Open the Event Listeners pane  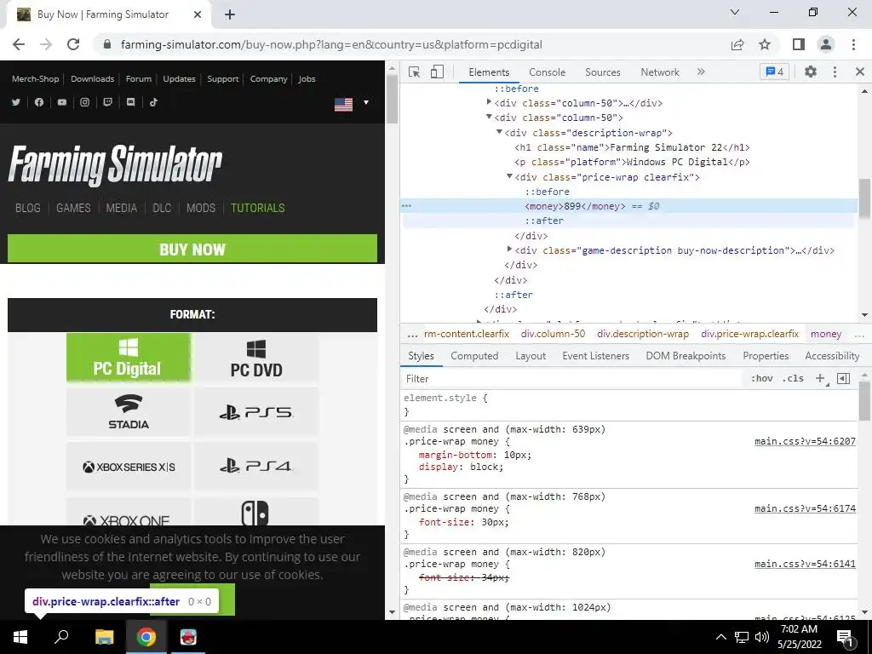pyautogui.click(x=595, y=356)
